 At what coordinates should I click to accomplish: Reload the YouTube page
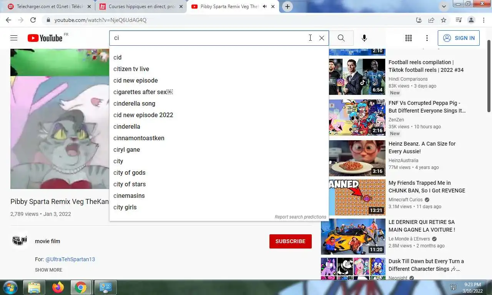tap(33, 20)
